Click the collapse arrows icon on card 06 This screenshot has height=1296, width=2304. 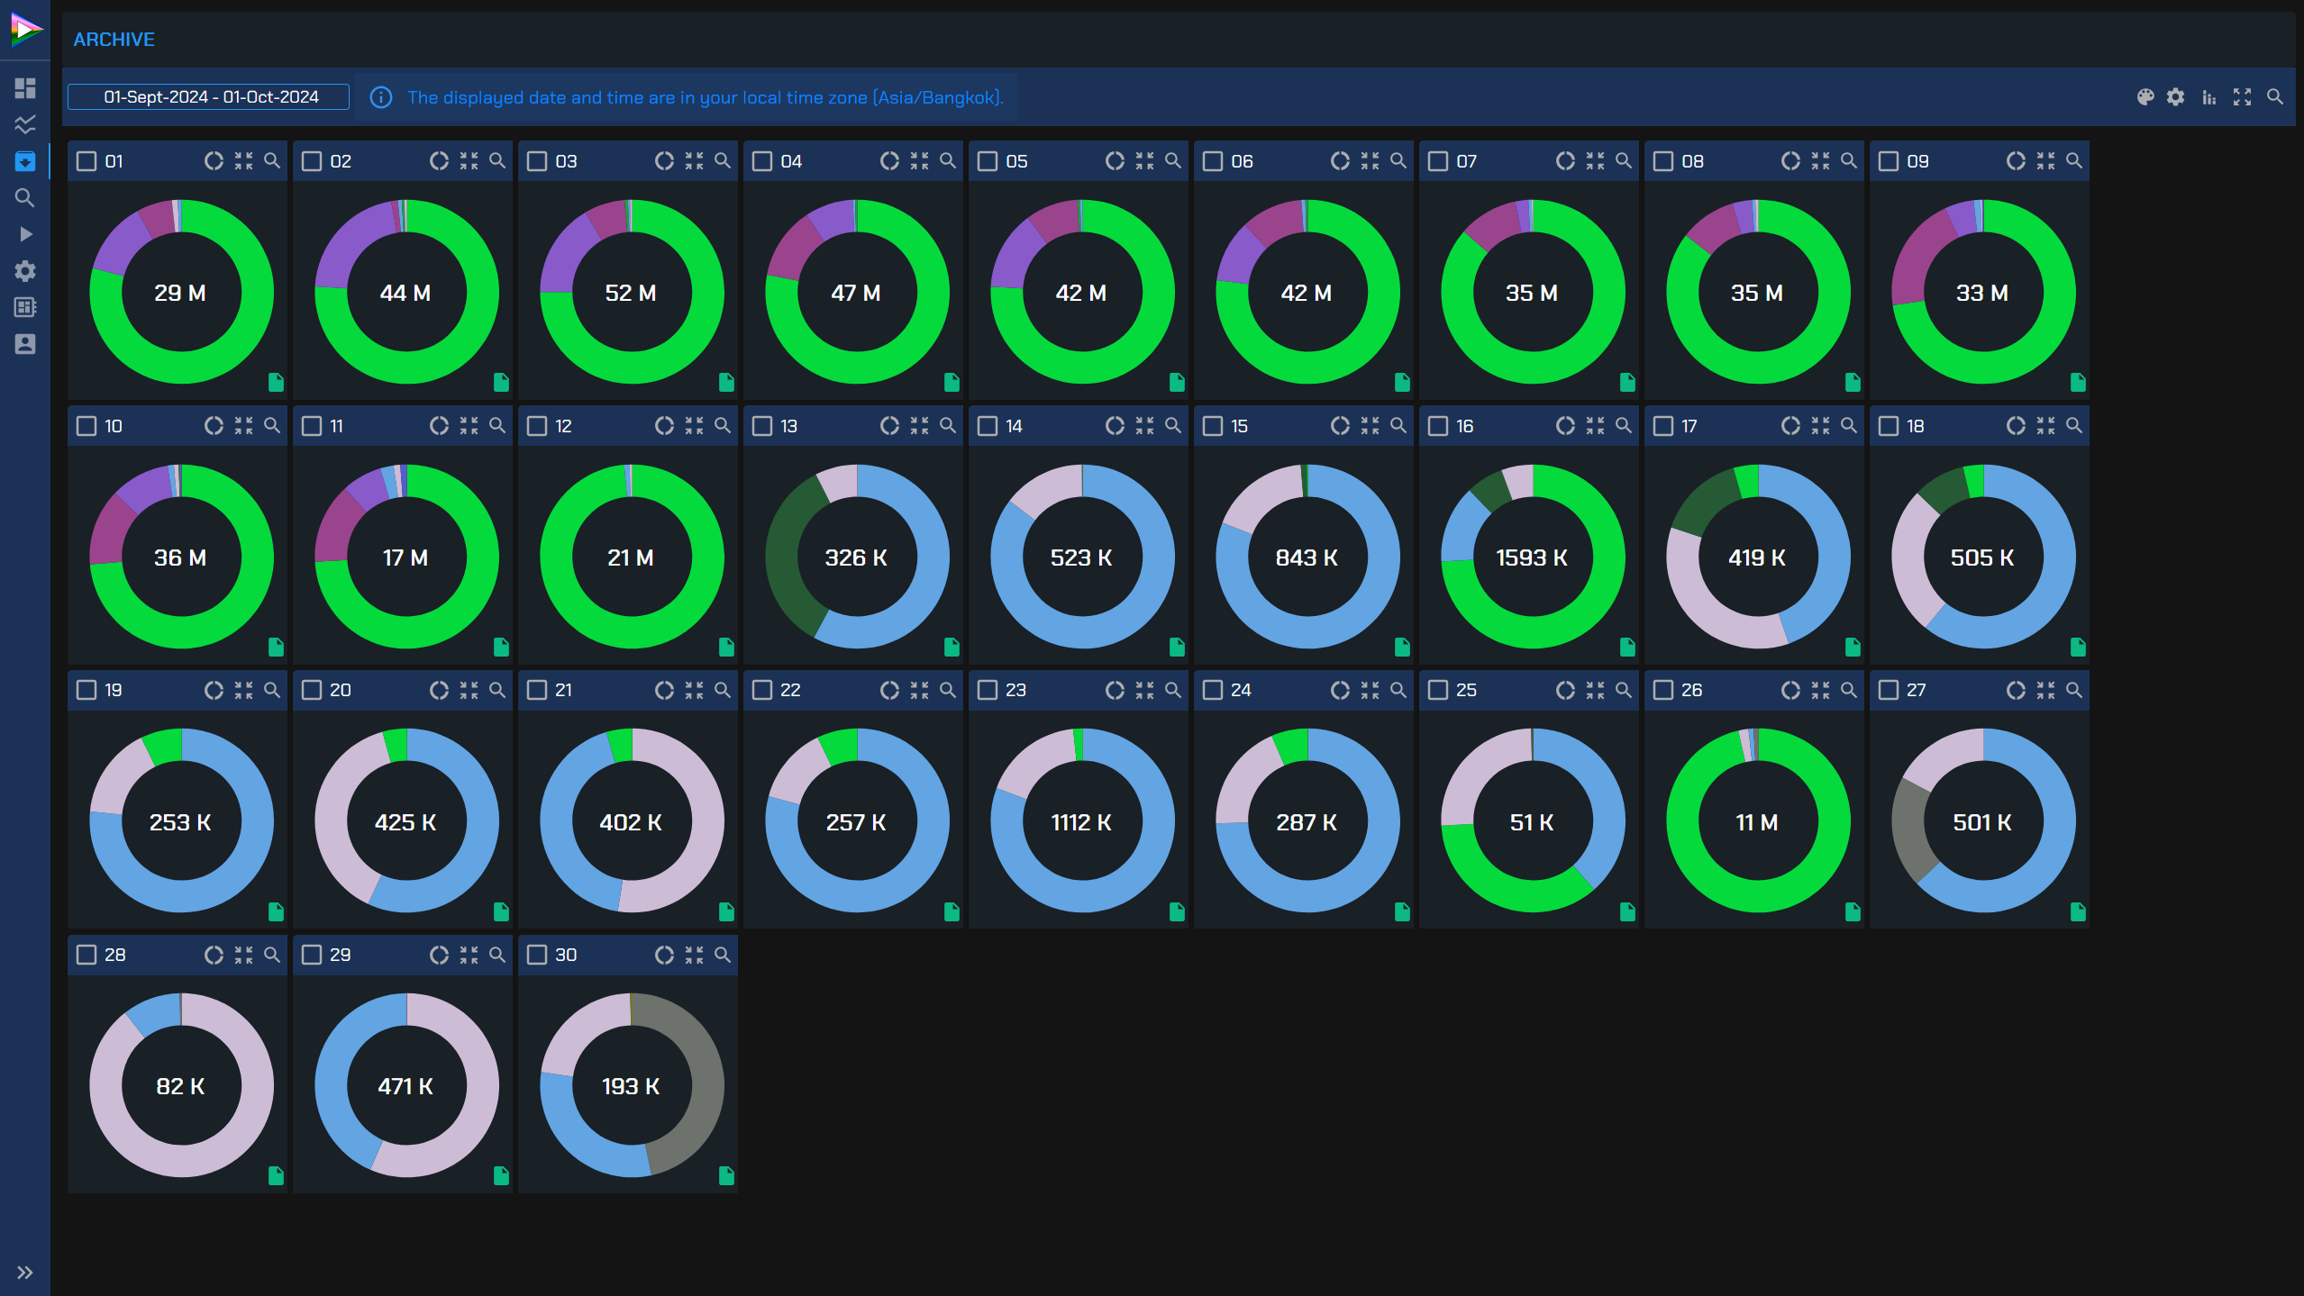[x=1370, y=161]
